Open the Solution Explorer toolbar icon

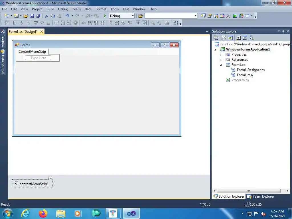coord(203,16)
